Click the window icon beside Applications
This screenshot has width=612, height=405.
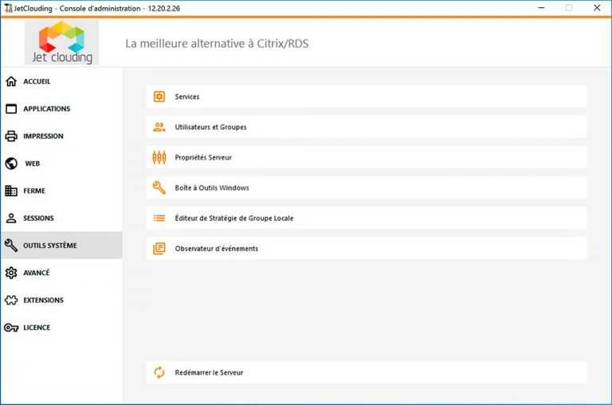11,108
